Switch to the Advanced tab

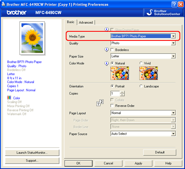click(x=86, y=23)
